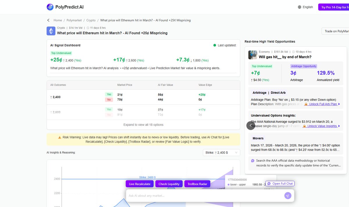349x207 pixels.
Task: Click the +17¢ 2,600 (Yes) signal
Action: point(129,60)
